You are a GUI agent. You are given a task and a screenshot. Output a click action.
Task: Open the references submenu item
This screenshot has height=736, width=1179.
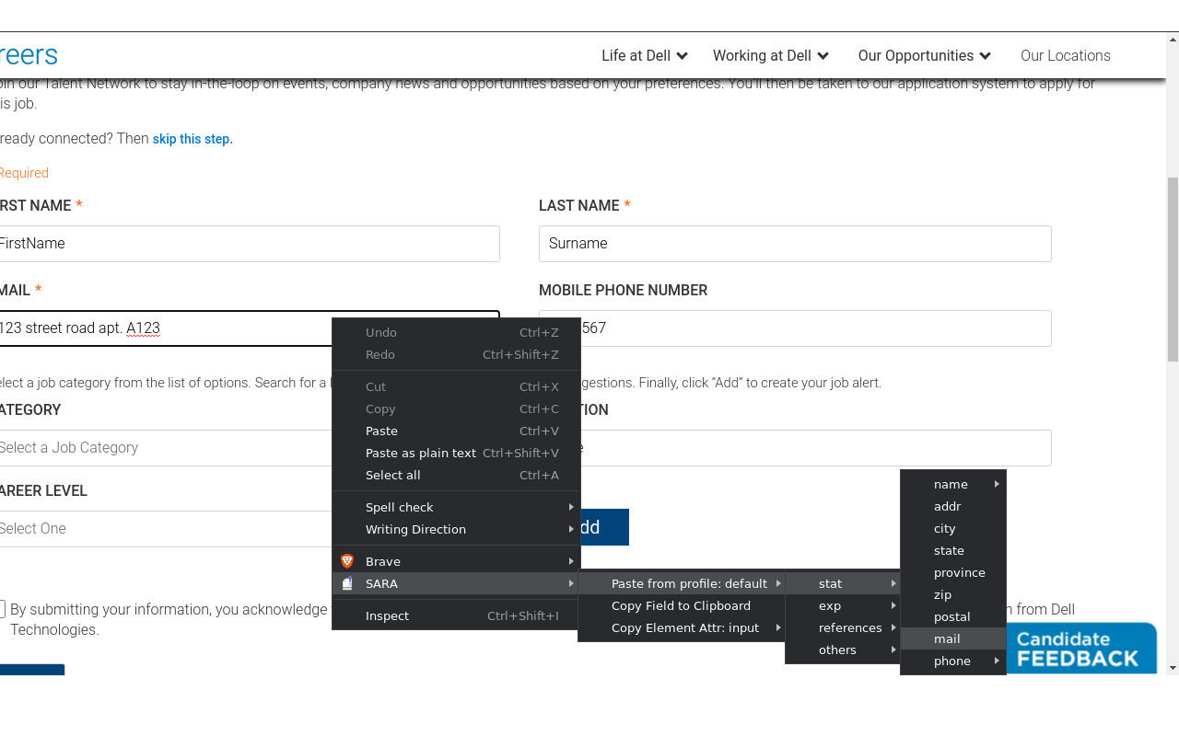coord(842,627)
